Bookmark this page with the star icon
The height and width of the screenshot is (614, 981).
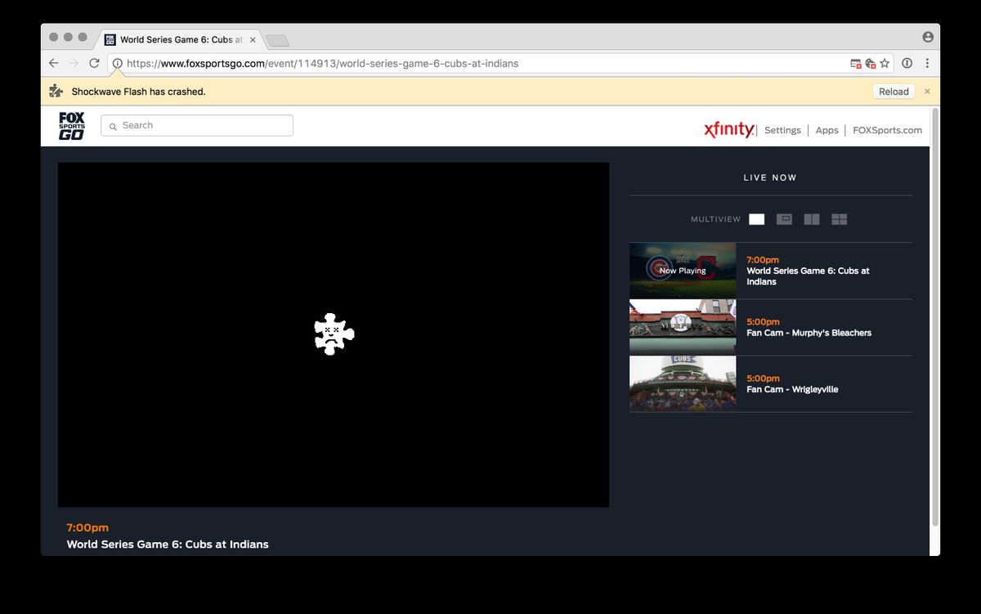coord(885,64)
